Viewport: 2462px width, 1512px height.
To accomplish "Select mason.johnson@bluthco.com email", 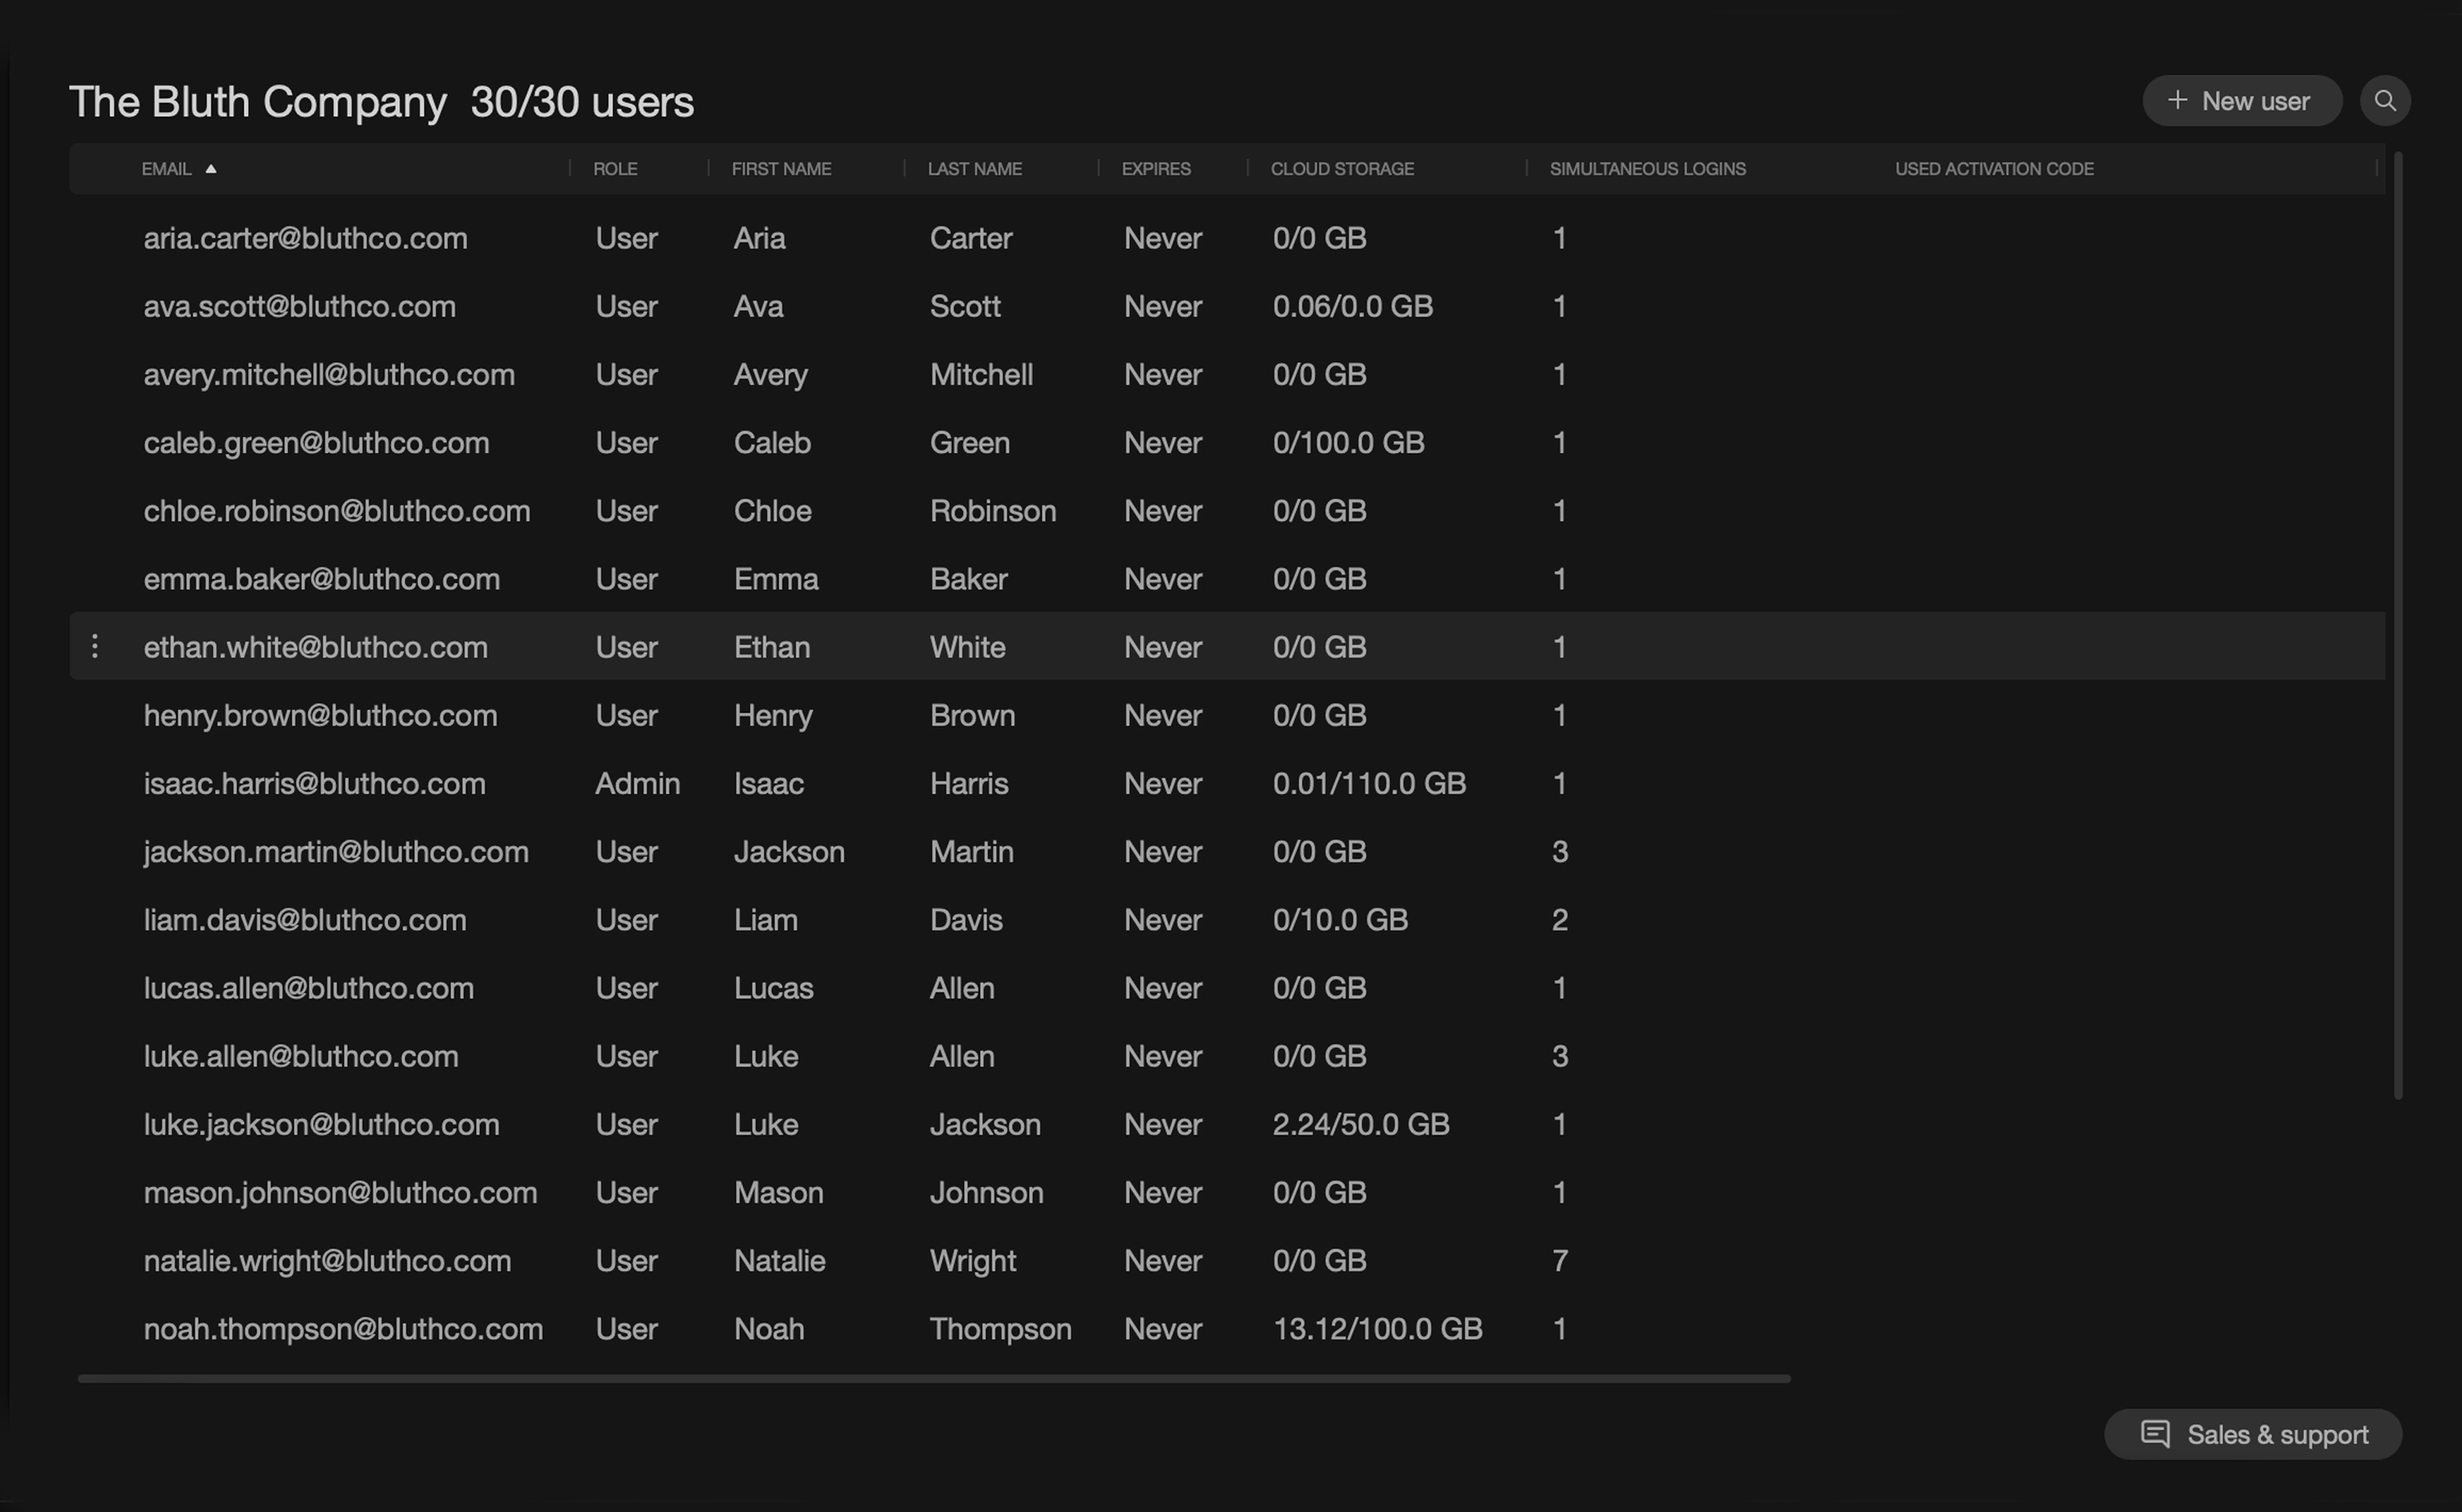I will (x=340, y=1192).
